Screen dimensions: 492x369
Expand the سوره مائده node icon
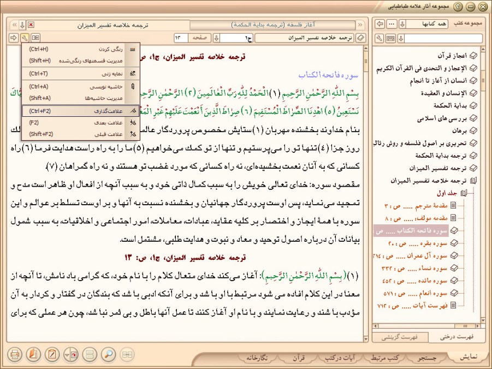click(x=453, y=281)
